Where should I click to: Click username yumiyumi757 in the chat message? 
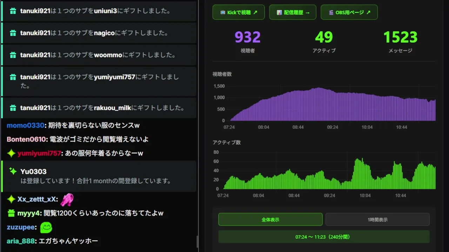(39, 153)
